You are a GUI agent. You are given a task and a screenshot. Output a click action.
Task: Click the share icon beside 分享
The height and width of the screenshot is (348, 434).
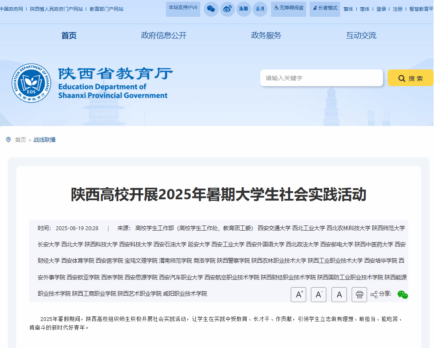click(374, 294)
